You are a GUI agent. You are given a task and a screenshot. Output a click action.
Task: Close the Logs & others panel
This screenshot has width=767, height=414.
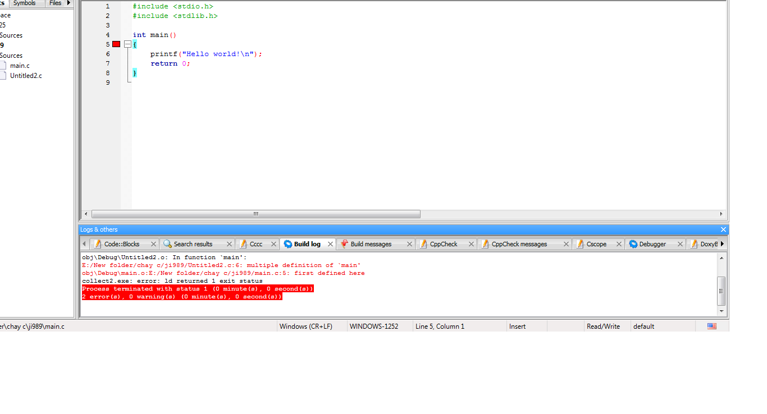tap(723, 229)
